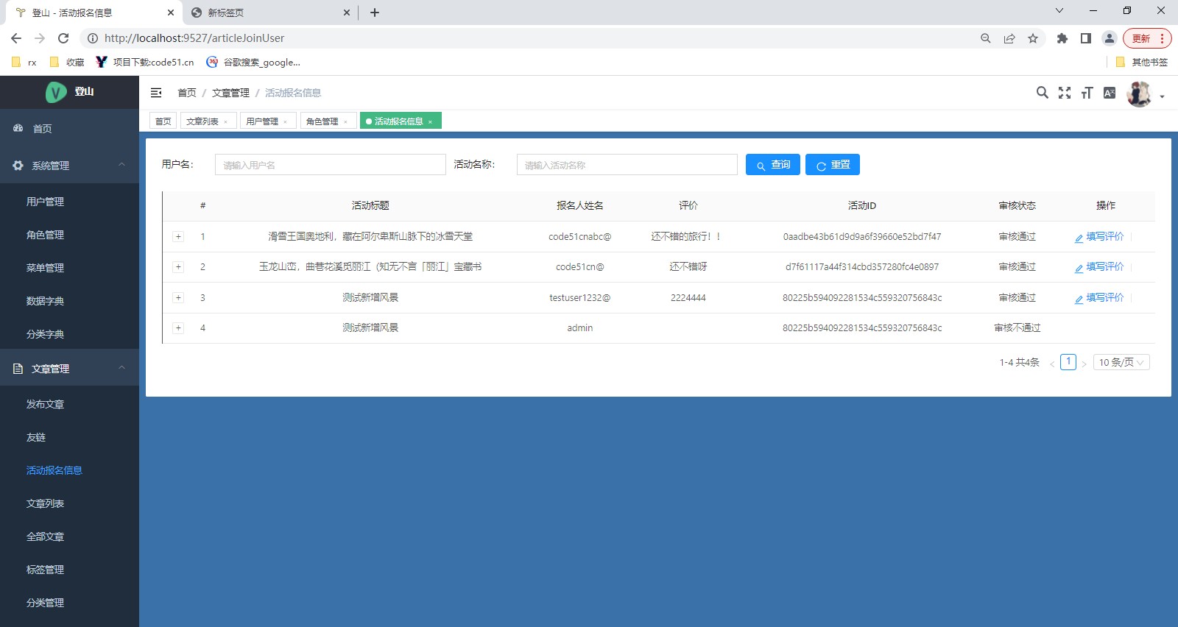Click 填写评价 for testuser1232@ row
The image size is (1178, 627).
point(1099,298)
